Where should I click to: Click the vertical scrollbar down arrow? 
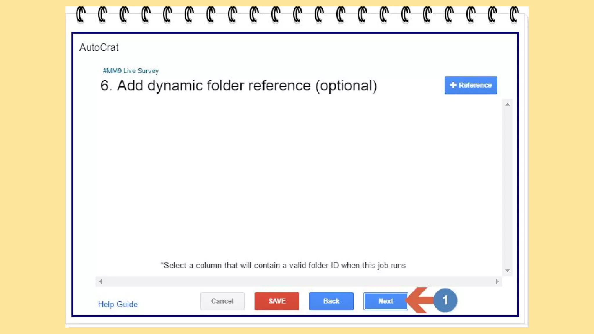click(507, 271)
